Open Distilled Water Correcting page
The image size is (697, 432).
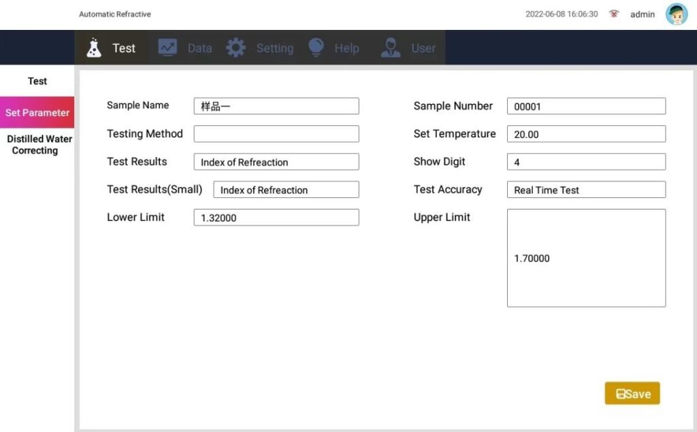click(37, 145)
